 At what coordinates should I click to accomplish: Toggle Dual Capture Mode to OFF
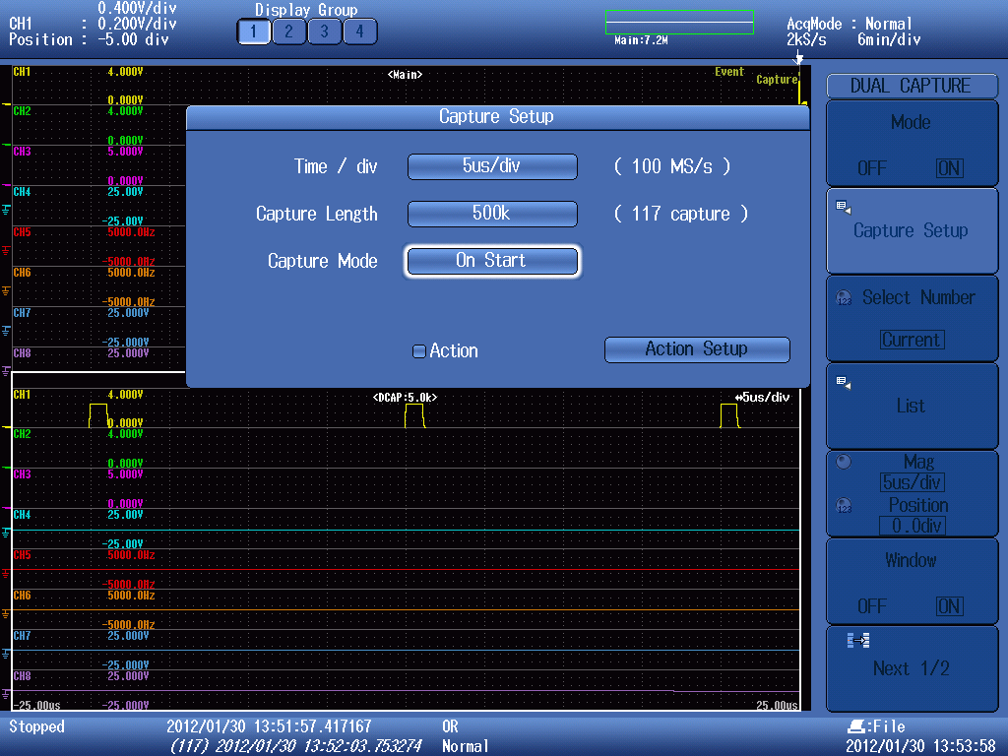(x=871, y=168)
